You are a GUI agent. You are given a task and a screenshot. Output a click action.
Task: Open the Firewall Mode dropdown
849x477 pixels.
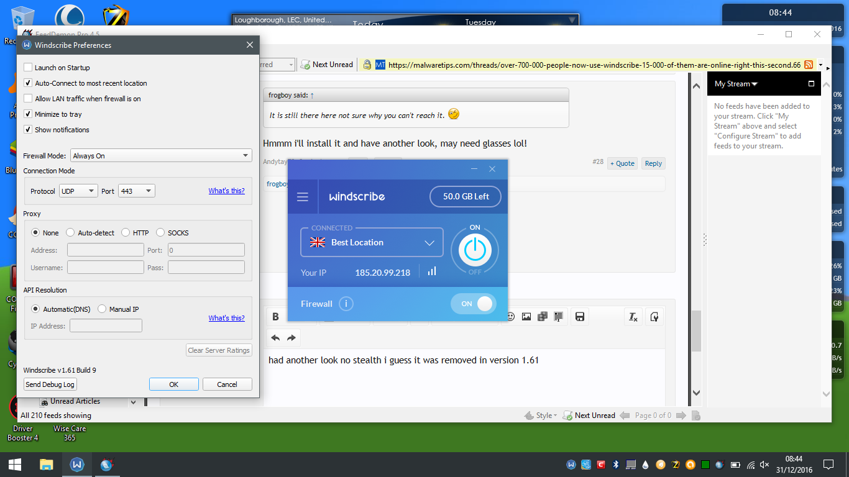(x=162, y=156)
